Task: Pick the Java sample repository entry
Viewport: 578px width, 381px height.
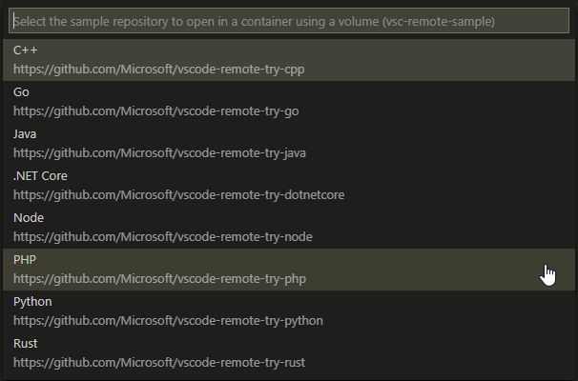Action: (25, 134)
